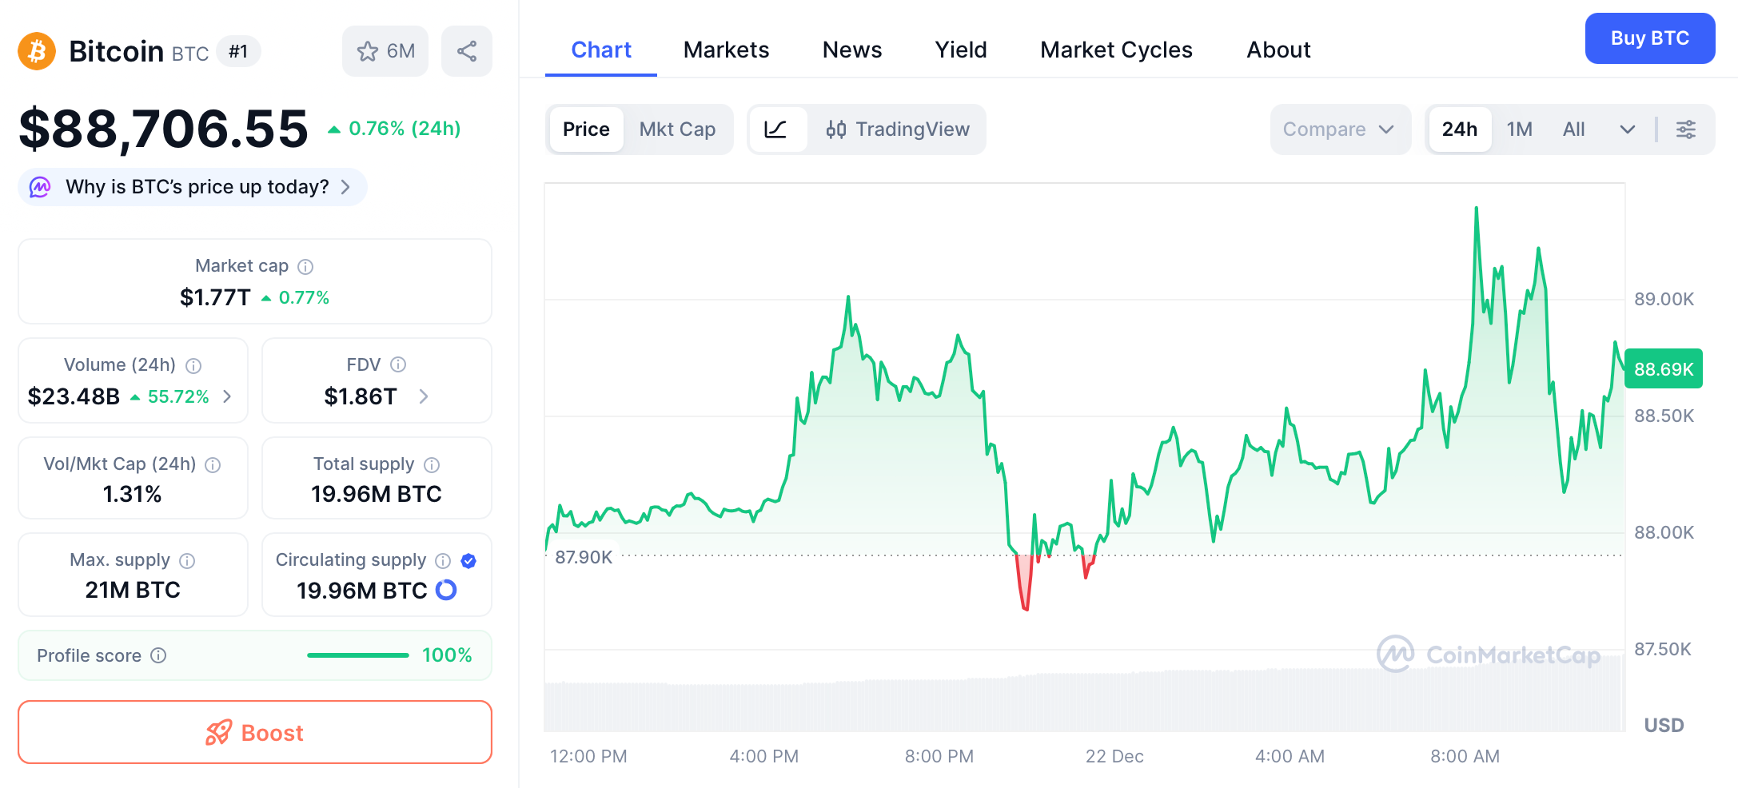Open the Compare dropdown
Screen dimensions: 1738x788
(x=1340, y=129)
